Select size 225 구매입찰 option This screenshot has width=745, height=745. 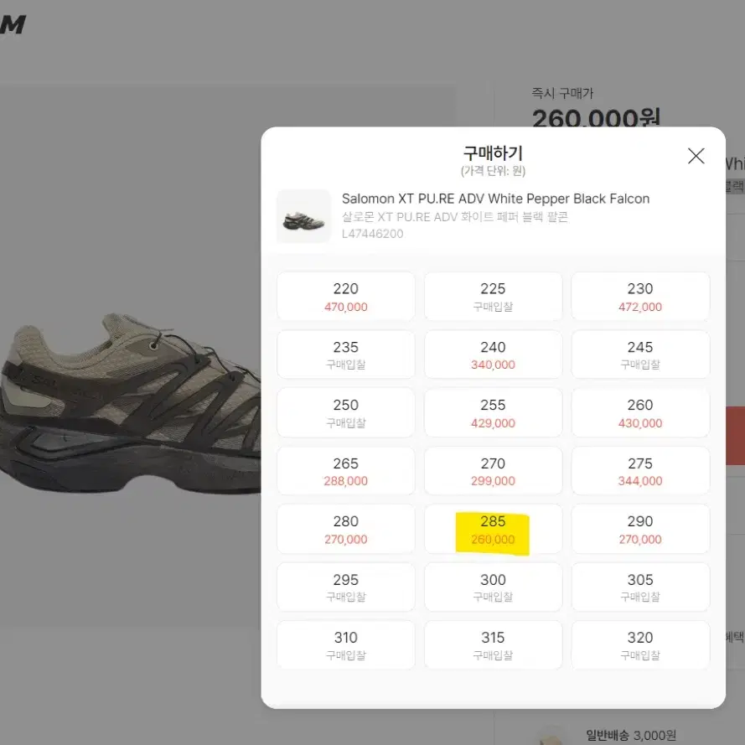coord(493,297)
